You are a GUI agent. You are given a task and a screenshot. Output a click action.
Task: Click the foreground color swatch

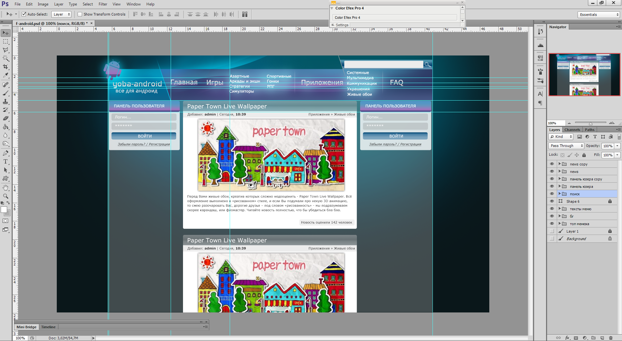coord(4,210)
